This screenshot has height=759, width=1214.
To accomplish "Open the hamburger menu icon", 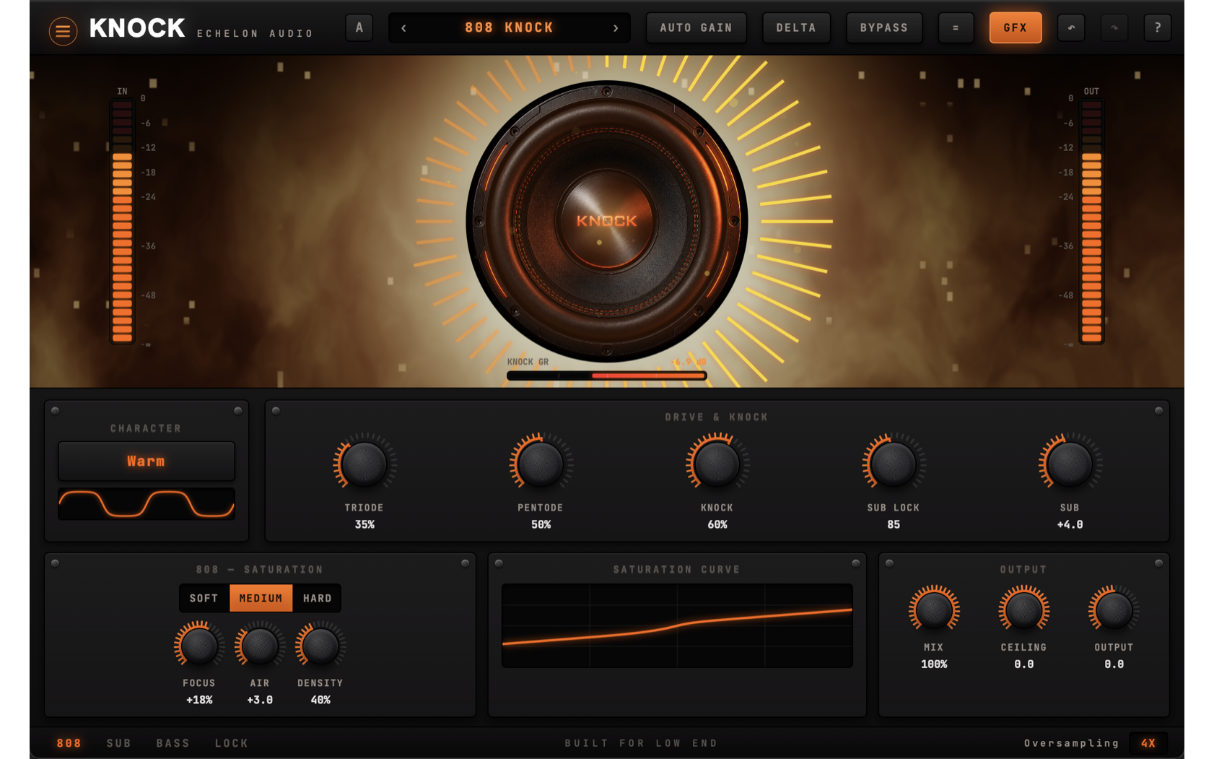I will (63, 31).
